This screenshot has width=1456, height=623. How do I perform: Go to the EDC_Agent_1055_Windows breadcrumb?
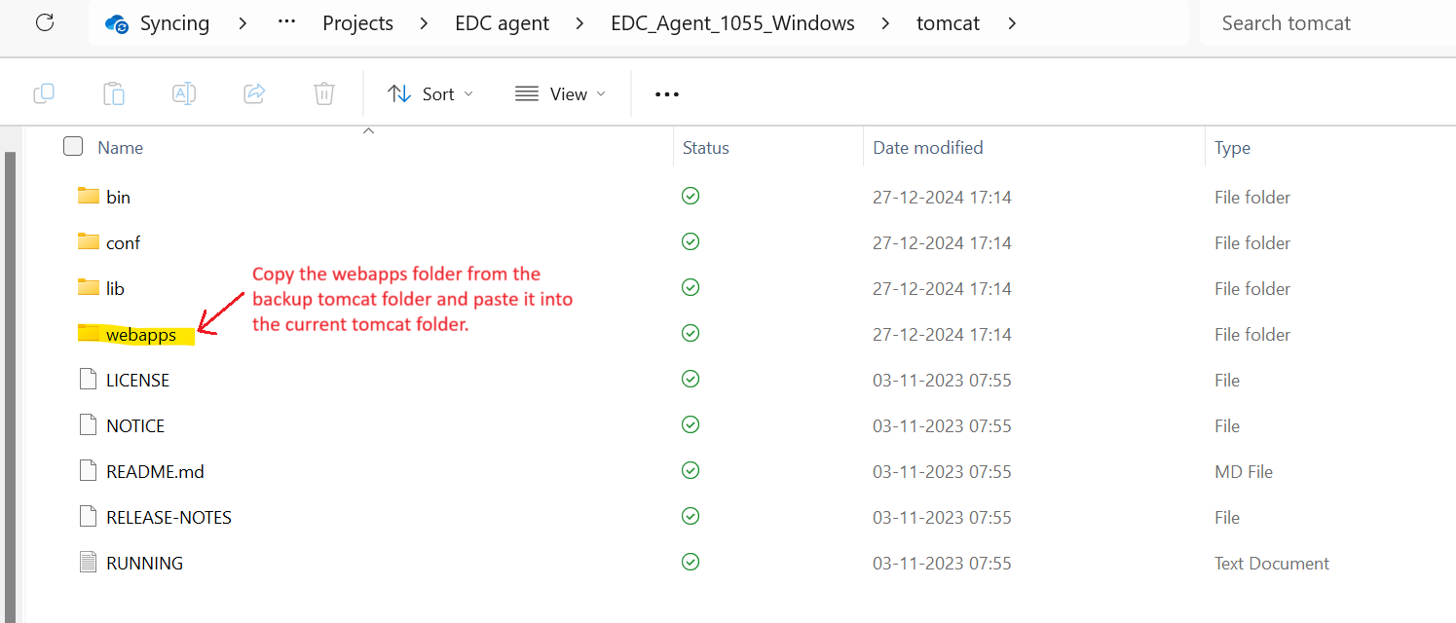pyautogui.click(x=733, y=23)
